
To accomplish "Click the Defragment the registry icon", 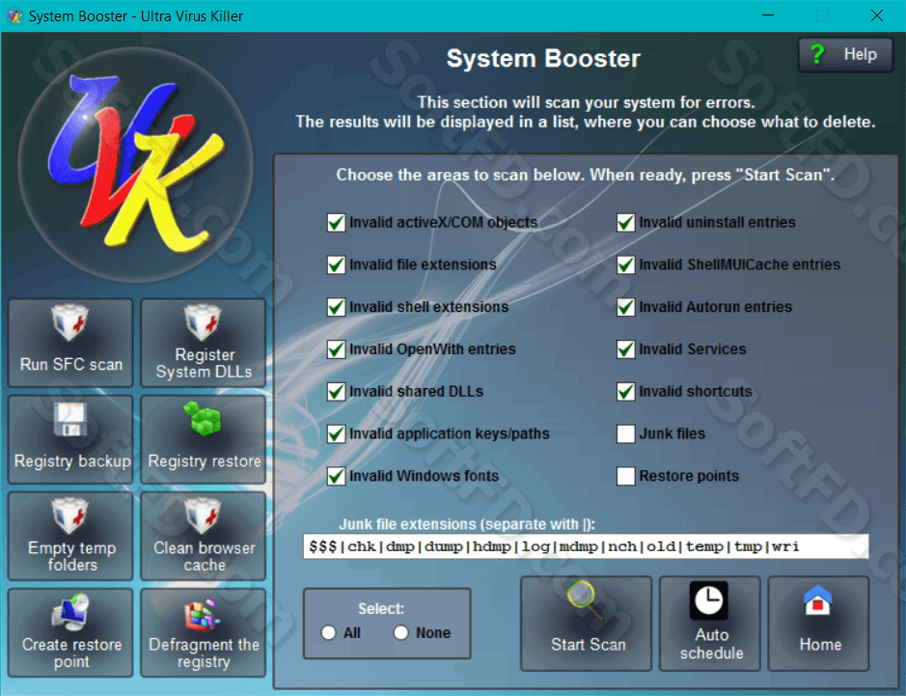I will click(x=203, y=615).
